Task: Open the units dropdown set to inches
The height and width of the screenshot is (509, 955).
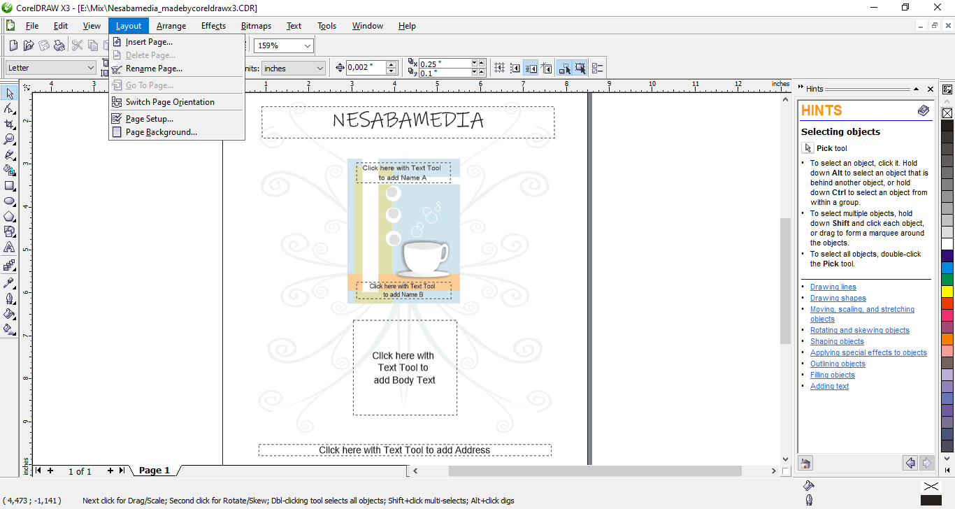Action: click(x=320, y=68)
